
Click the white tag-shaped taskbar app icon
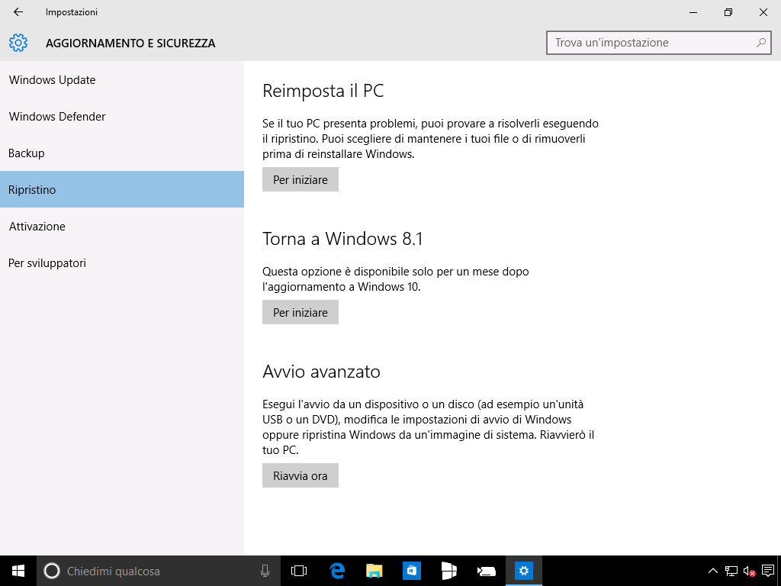click(486, 571)
